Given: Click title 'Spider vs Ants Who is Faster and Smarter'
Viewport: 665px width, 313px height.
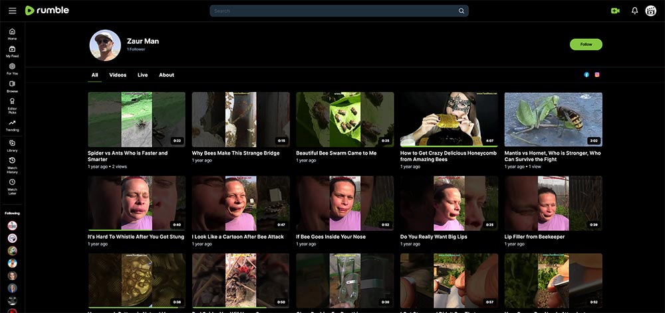Looking at the screenshot, I should pos(128,156).
